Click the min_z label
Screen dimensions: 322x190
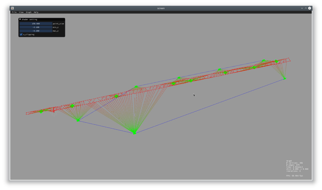click(56, 28)
